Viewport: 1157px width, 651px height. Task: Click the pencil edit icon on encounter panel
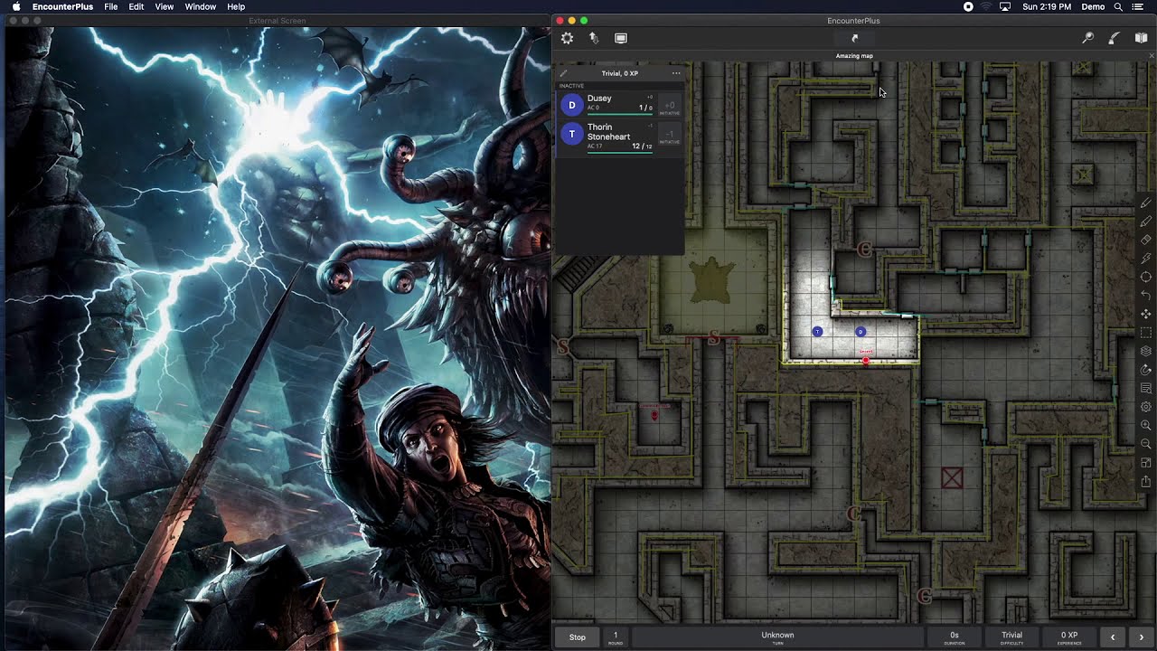tap(563, 73)
